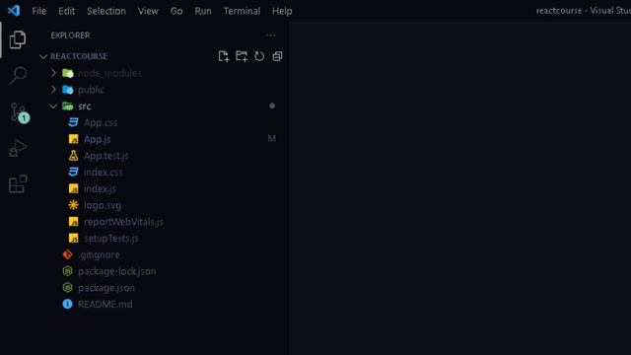The width and height of the screenshot is (631, 355).
Task: Create a New Folder in Explorer
Action: tap(242, 56)
